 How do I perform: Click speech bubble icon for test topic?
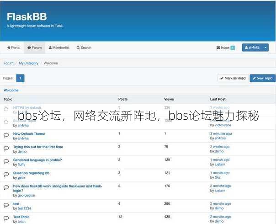click(6, 205)
